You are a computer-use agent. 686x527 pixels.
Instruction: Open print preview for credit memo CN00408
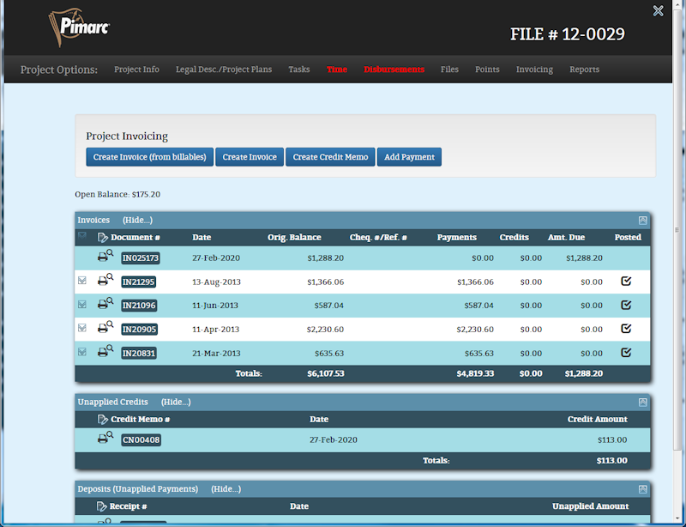point(105,438)
